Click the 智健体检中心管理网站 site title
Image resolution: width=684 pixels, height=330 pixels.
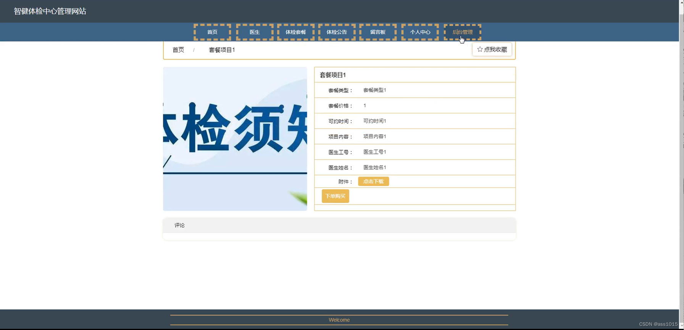[50, 11]
